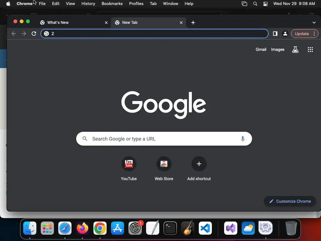Open the Gmail link
321x241 pixels.
(261, 50)
